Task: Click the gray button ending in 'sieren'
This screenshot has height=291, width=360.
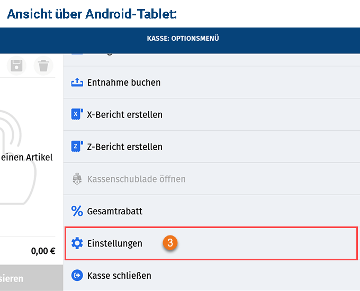Action: click(31, 278)
